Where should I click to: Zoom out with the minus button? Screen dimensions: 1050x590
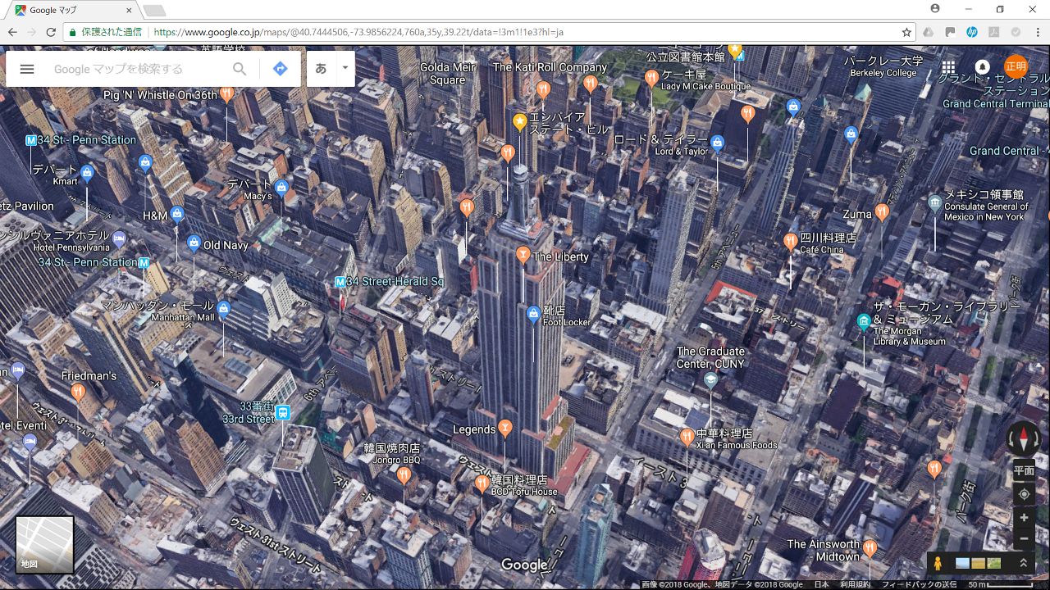pos(1024,538)
